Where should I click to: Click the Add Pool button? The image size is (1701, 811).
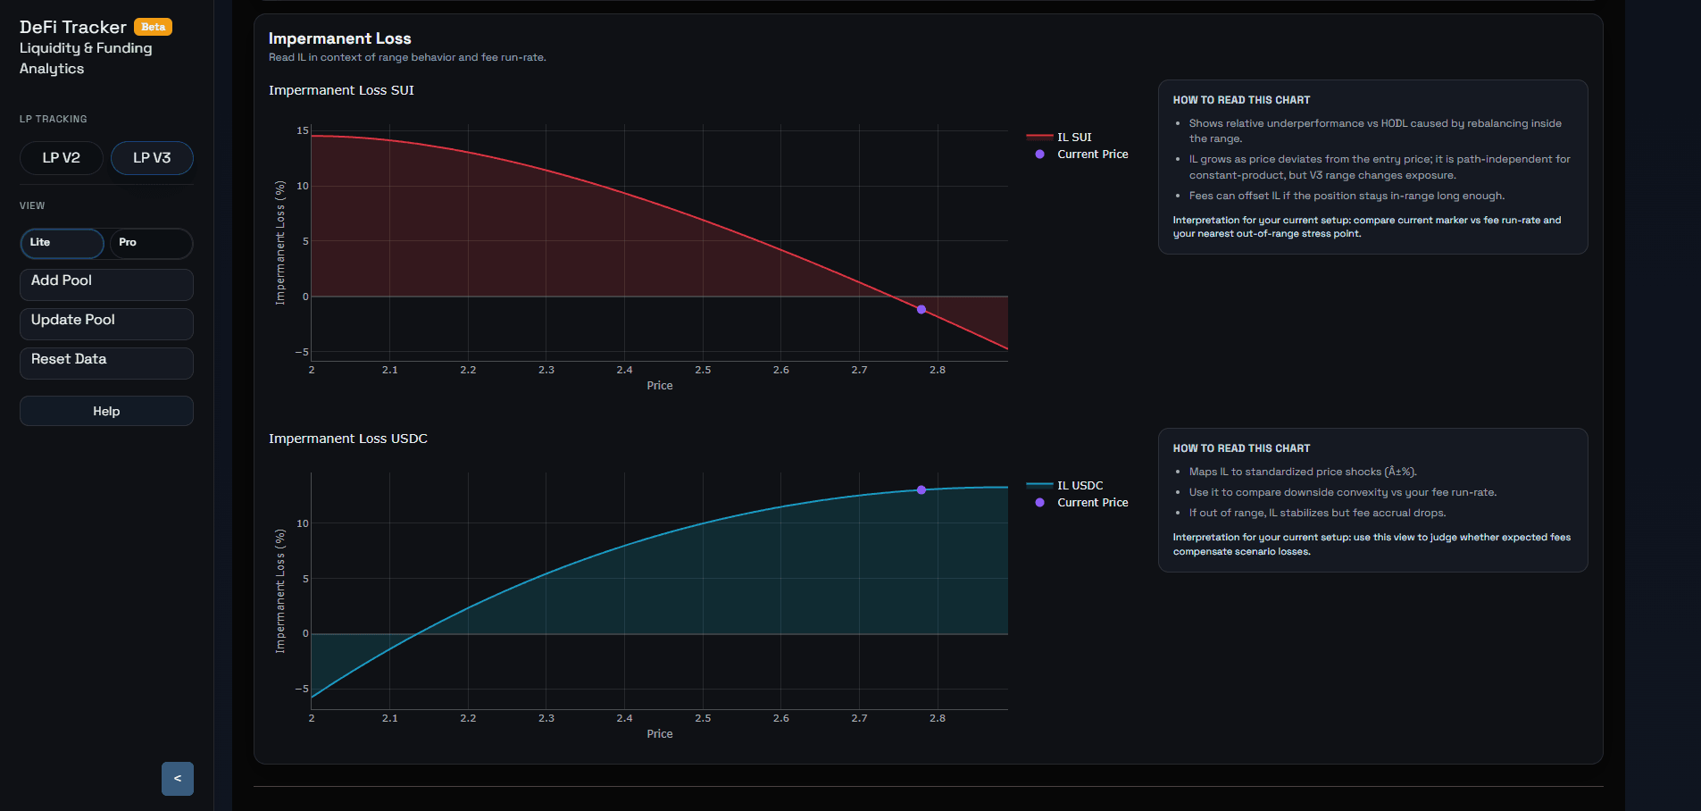pos(106,284)
